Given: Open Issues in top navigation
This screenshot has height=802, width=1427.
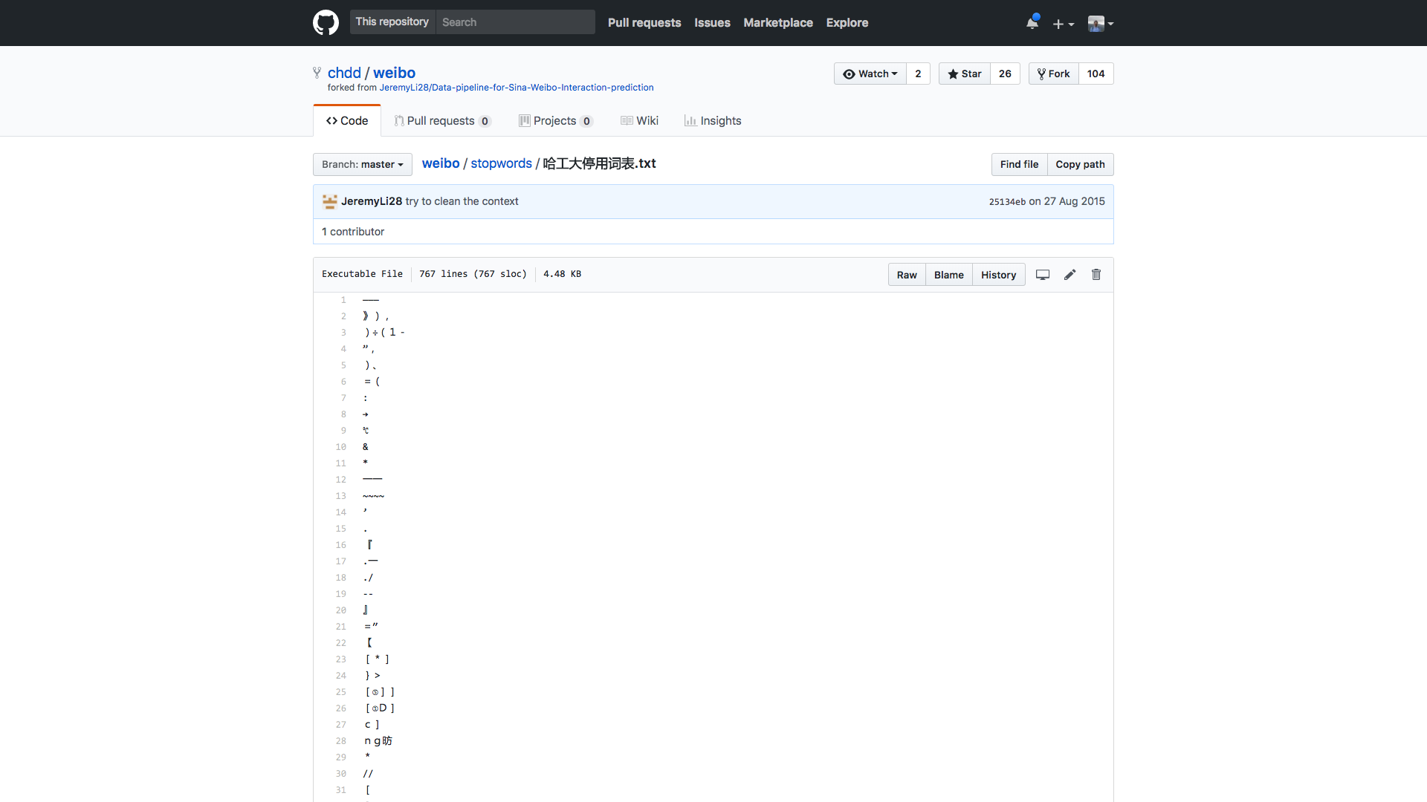Looking at the screenshot, I should (712, 22).
